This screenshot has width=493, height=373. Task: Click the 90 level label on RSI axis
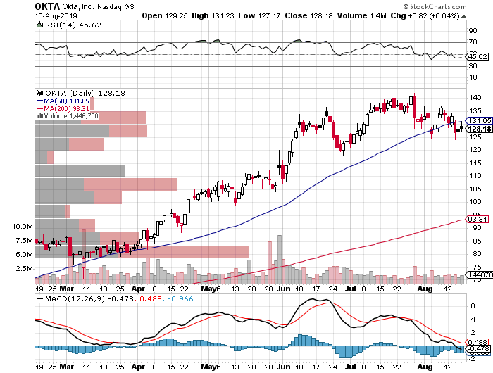(x=473, y=31)
